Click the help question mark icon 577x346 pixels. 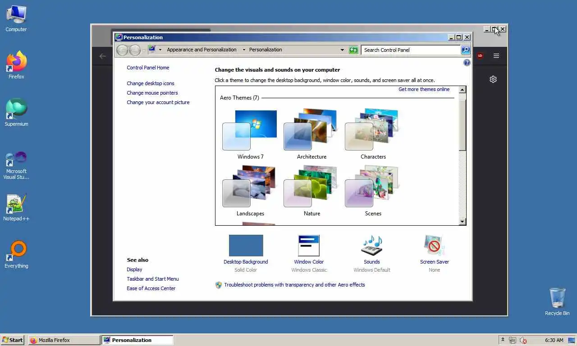click(467, 63)
